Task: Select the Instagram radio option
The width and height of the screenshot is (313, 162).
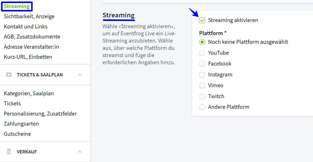Action: (x=202, y=75)
